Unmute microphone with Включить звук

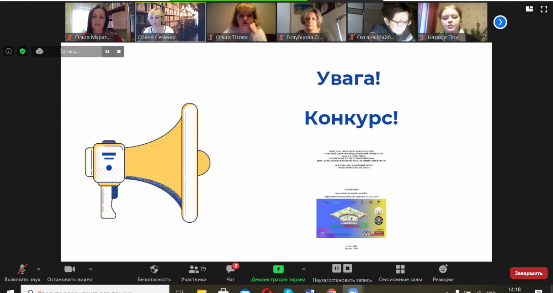[x=22, y=273]
